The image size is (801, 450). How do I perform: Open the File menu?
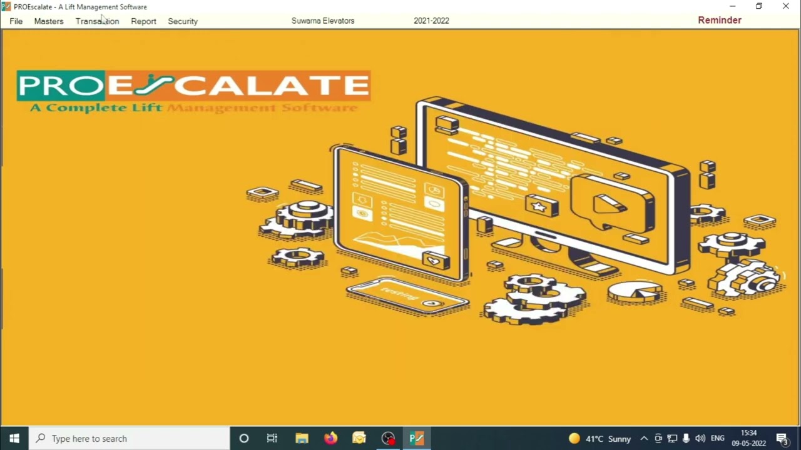[16, 21]
